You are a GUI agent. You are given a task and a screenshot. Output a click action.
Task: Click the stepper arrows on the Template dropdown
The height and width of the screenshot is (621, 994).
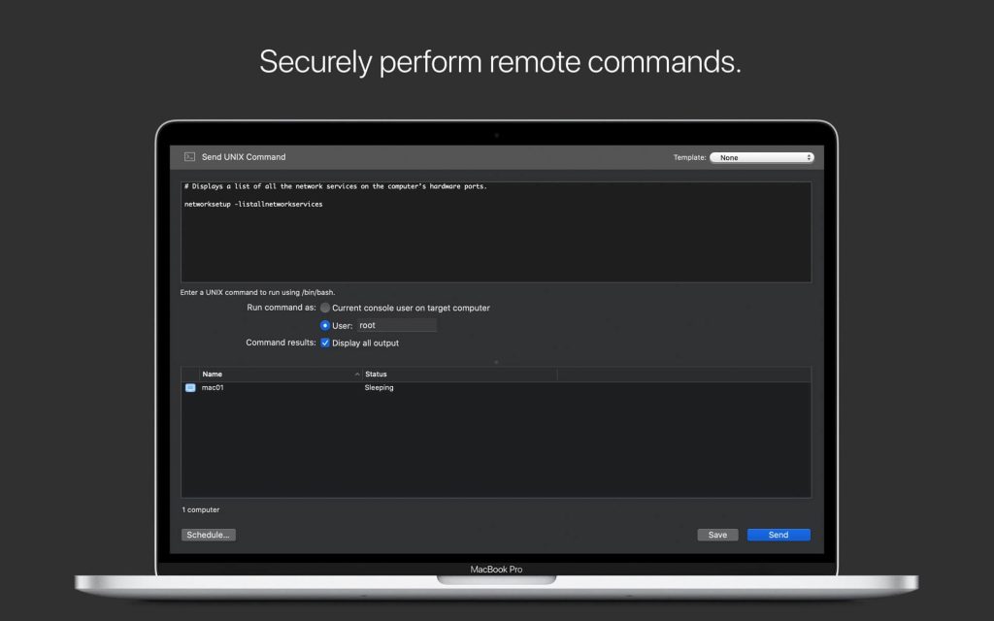click(x=807, y=157)
